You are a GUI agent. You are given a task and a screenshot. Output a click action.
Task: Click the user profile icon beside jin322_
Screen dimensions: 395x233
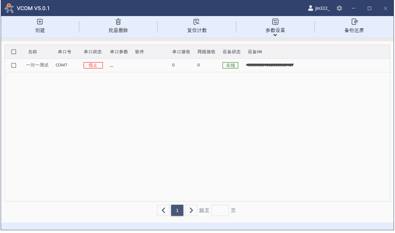click(310, 8)
